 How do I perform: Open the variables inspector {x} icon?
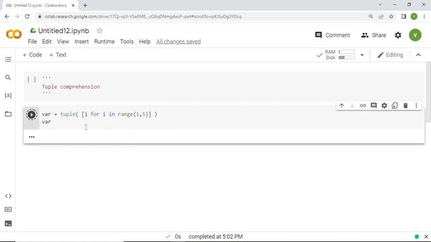click(8, 95)
